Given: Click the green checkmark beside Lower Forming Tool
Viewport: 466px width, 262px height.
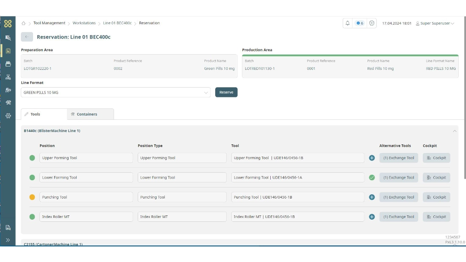Looking at the screenshot, I should (372, 177).
